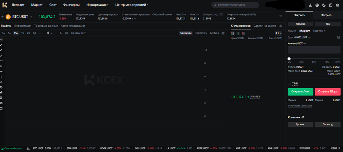
Task: Open the Центр мероприятий dropdown
Action: [x=132, y=5]
